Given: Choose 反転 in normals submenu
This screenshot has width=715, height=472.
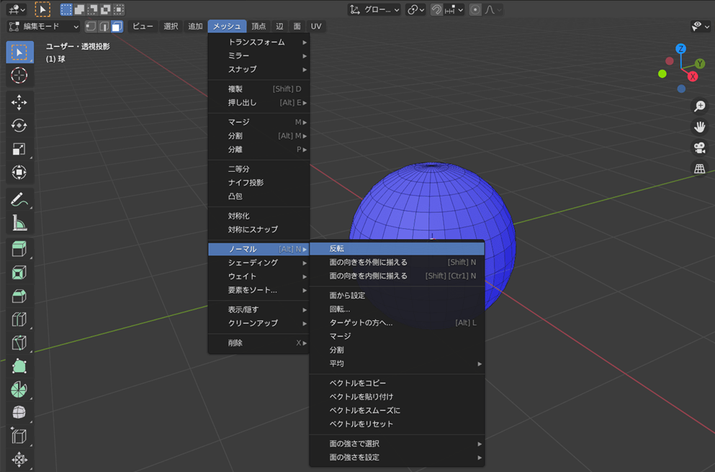Looking at the screenshot, I should 397,249.
